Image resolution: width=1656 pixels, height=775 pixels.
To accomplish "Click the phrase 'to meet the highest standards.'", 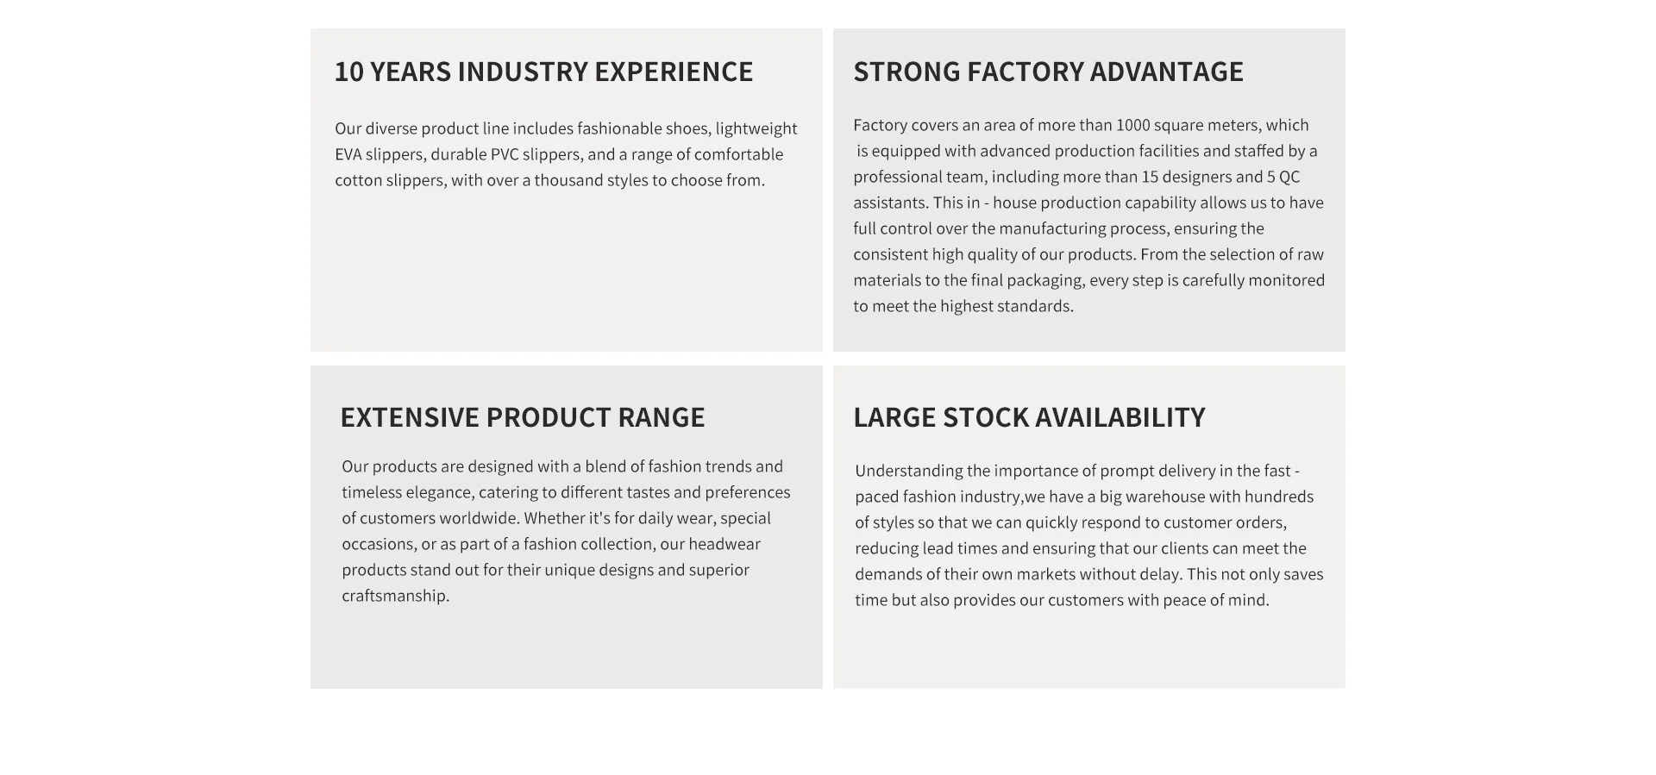I will (963, 306).
